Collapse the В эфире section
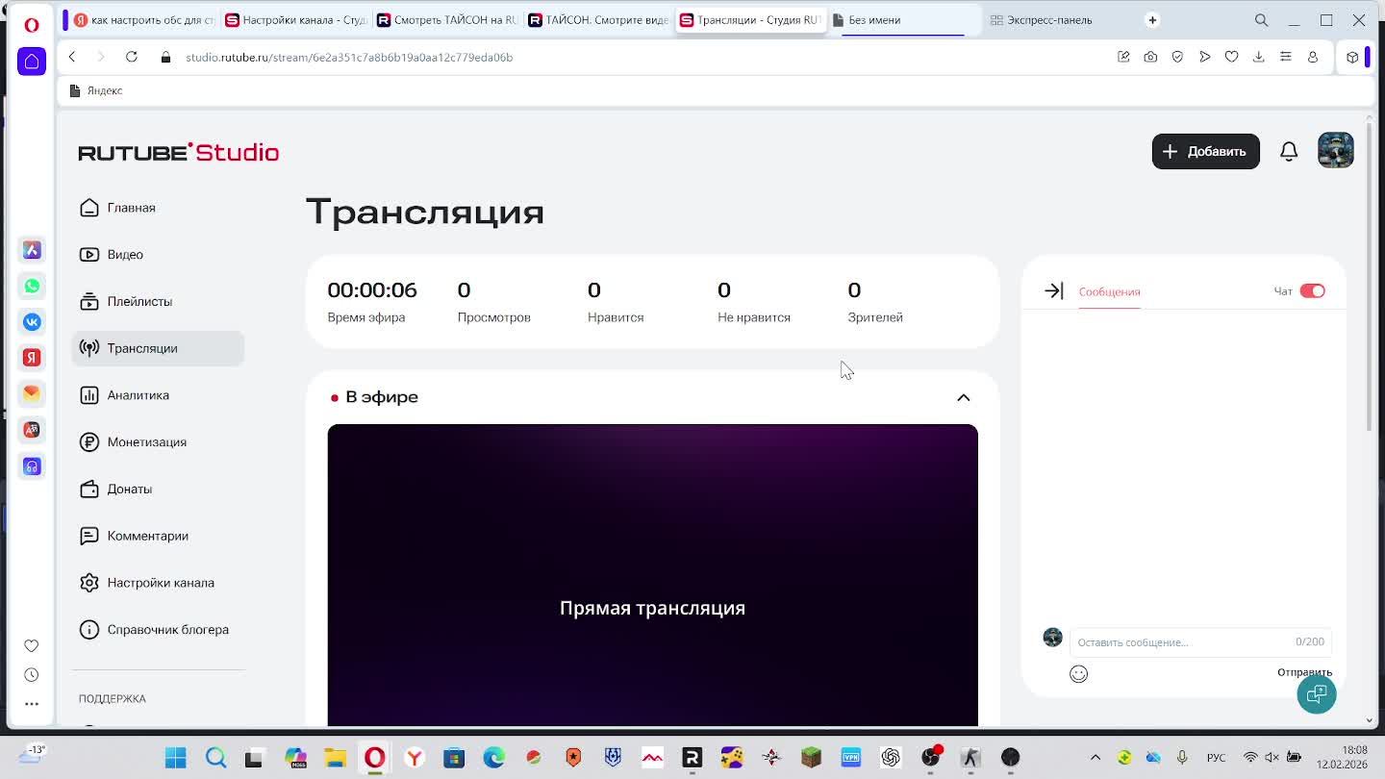Image resolution: width=1385 pixels, height=779 pixels. pyautogui.click(x=963, y=397)
